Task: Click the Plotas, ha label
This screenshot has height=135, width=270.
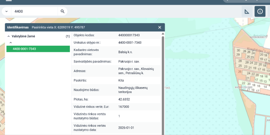Action: pyautogui.click(x=81, y=99)
